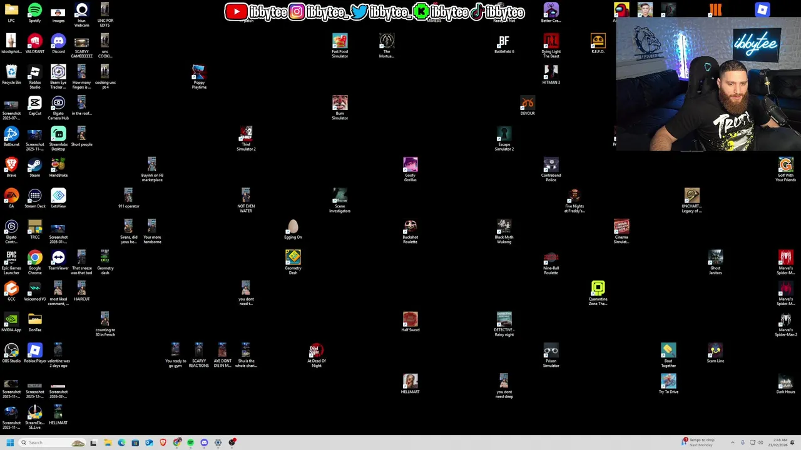Open the Spotify desktop shortcut

(34, 12)
